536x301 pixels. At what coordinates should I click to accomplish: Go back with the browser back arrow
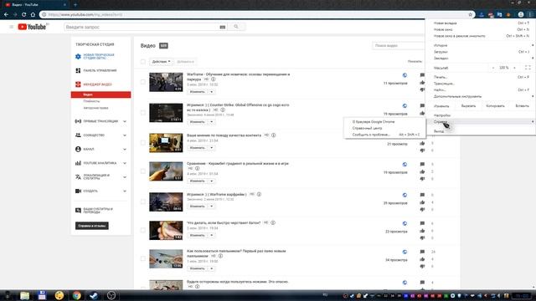(x=6, y=15)
